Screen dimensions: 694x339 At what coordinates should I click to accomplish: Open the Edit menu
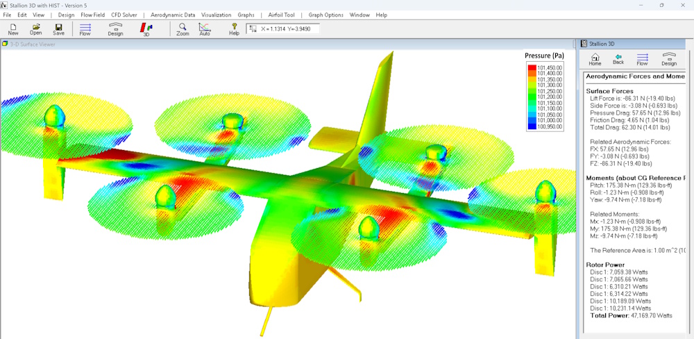coord(22,15)
